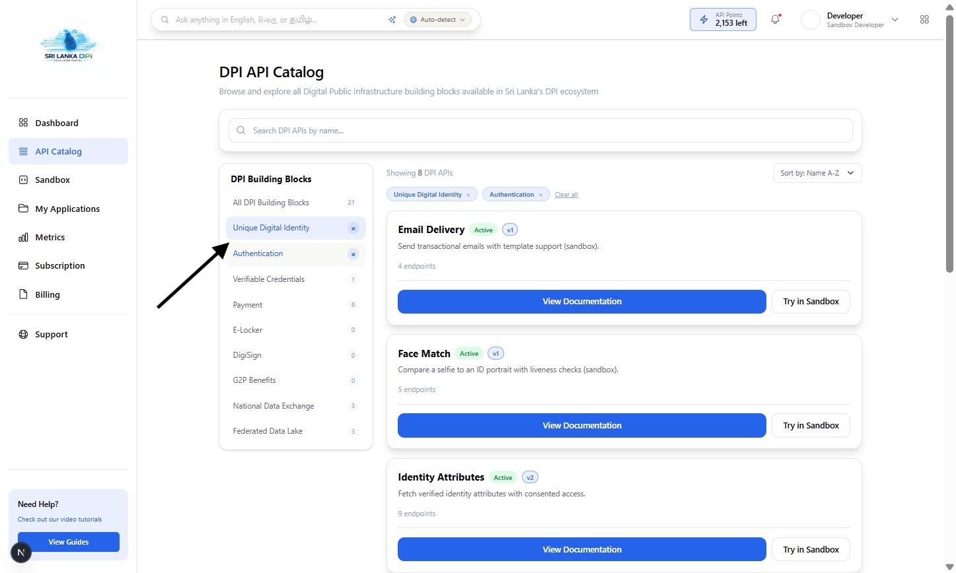
Task: Open the Dashboard page from the sidebar
Action: pos(68,123)
